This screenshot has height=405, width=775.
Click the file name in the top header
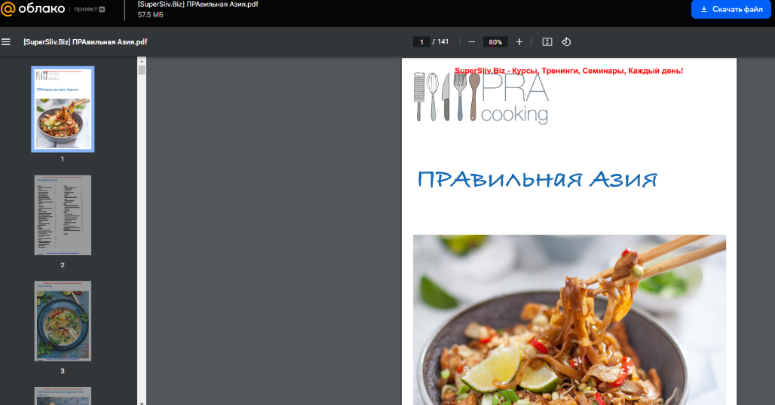[x=198, y=4]
